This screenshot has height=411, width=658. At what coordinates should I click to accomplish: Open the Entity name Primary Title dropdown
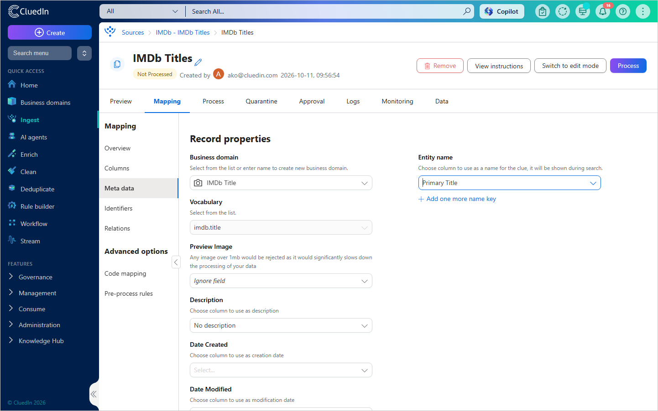[x=509, y=183]
